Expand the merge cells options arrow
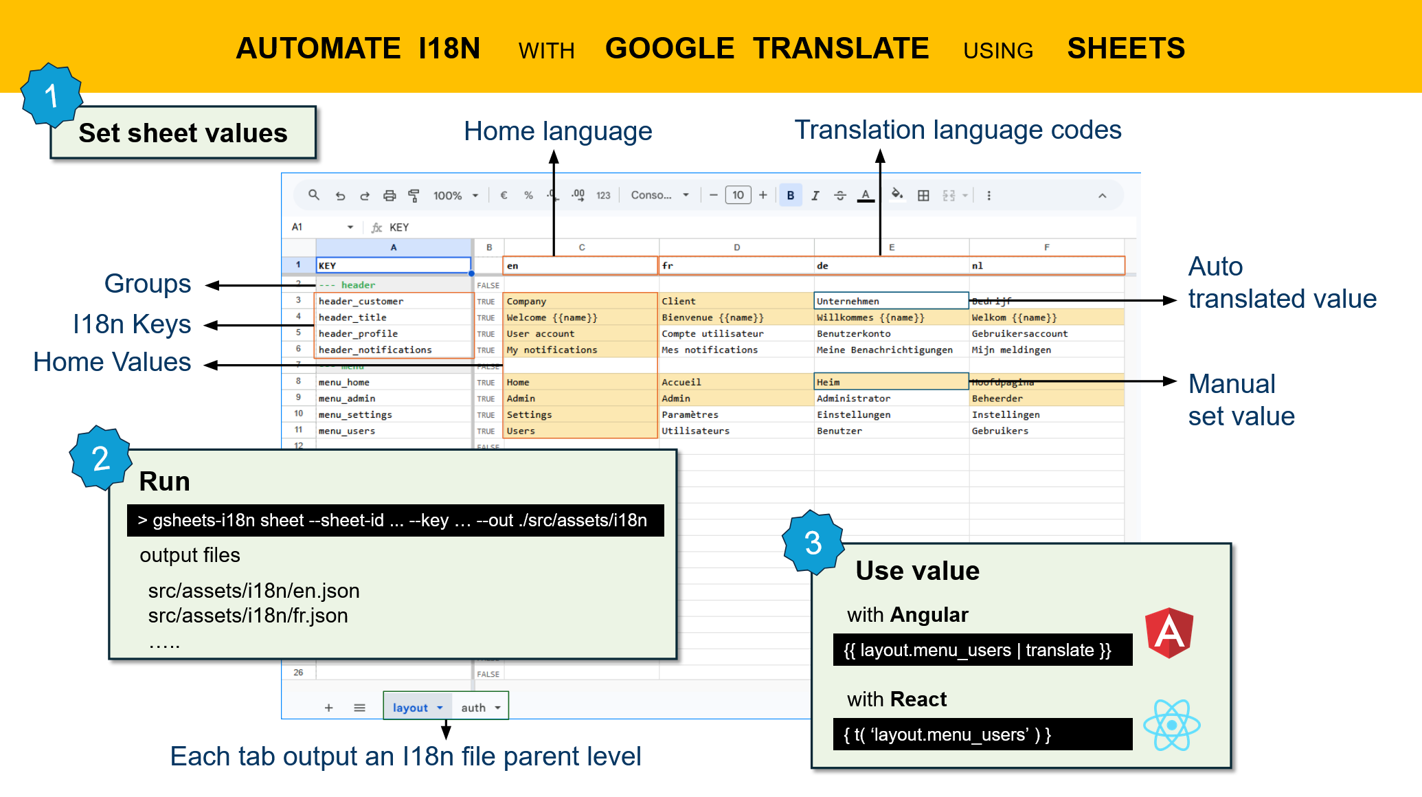The image size is (1422, 797). [x=965, y=196]
